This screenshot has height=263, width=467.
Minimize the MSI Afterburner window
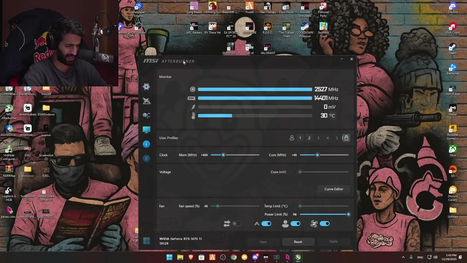[x=341, y=59]
